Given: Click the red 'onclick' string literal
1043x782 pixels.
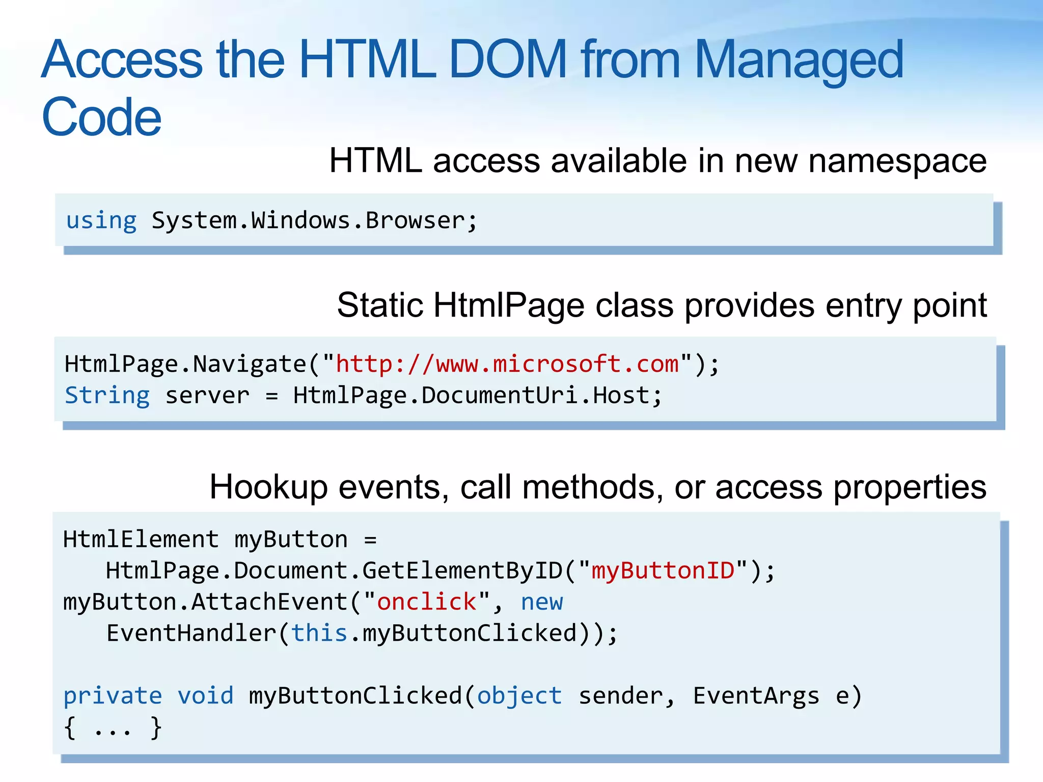Looking at the screenshot, I should [426, 602].
